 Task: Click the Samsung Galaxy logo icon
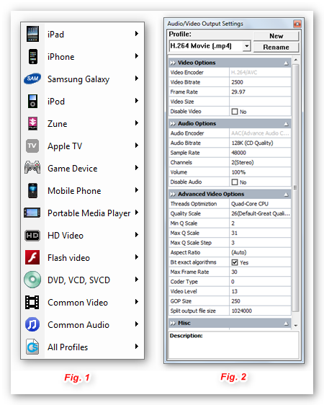click(32, 79)
